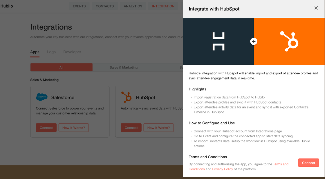Click the Hubilo brand name top left
The image size is (325, 179).
[7, 6]
